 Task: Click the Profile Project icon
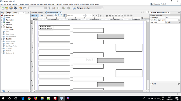coord(68,8)
